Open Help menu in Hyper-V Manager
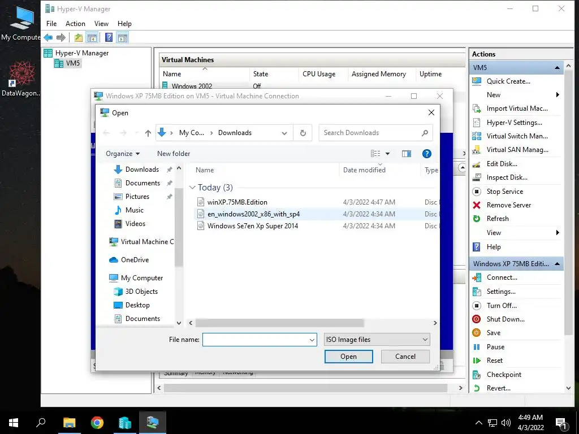 [x=124, y=24]
